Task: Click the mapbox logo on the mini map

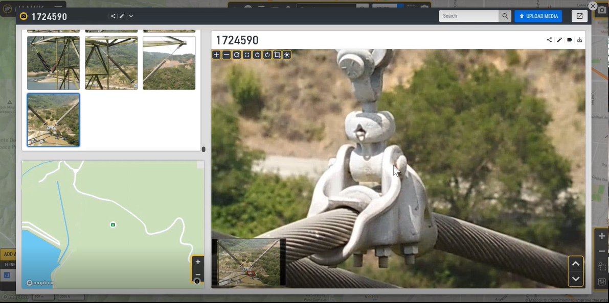Action: (39, 283)
